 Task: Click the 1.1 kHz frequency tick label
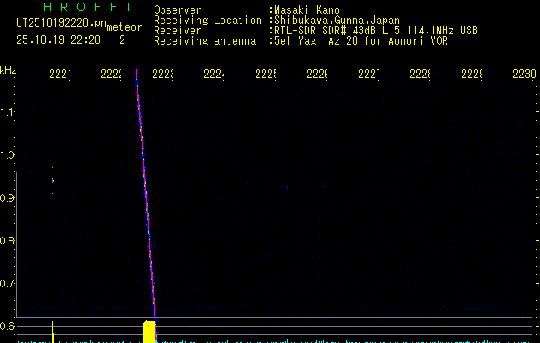coord(9,112)
